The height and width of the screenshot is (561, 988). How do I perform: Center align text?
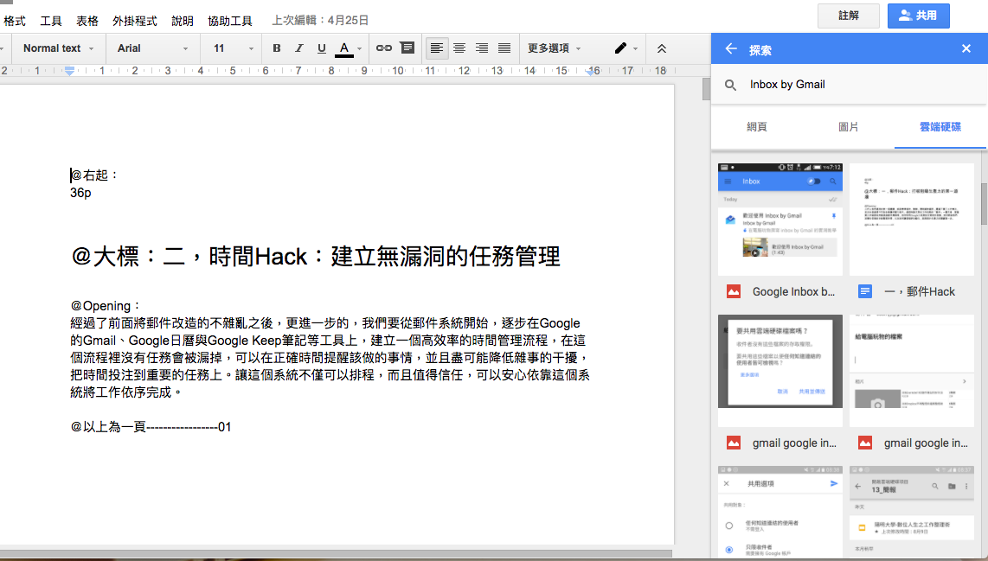tap(459, 48)
